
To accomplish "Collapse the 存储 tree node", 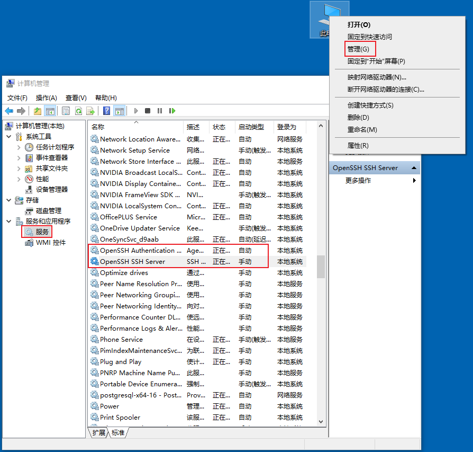I will tap(9, 200).
